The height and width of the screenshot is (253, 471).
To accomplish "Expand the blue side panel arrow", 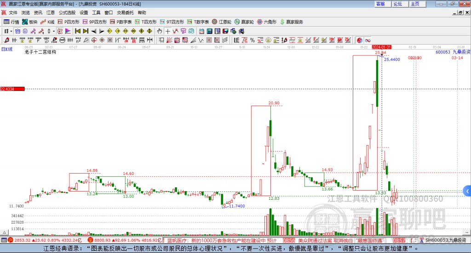I will (467, 191).
